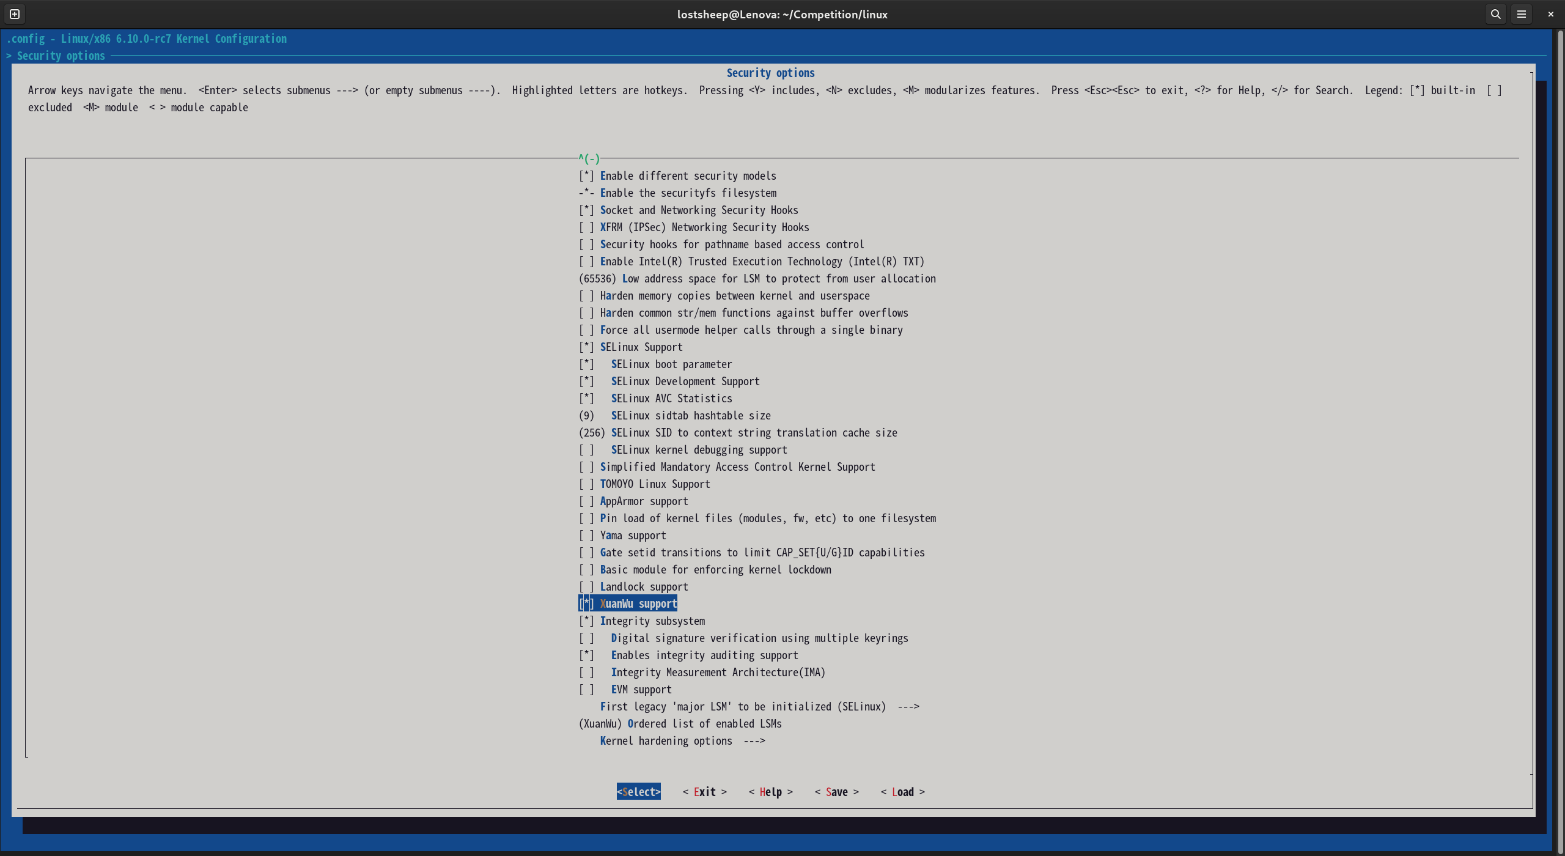Toggle Force all usermode helper calls option
Screen dimensions: 1565x856
click(740, 330)
